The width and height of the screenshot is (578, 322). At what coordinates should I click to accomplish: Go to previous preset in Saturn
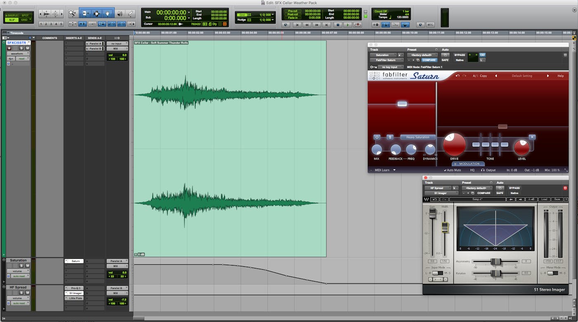496,76
